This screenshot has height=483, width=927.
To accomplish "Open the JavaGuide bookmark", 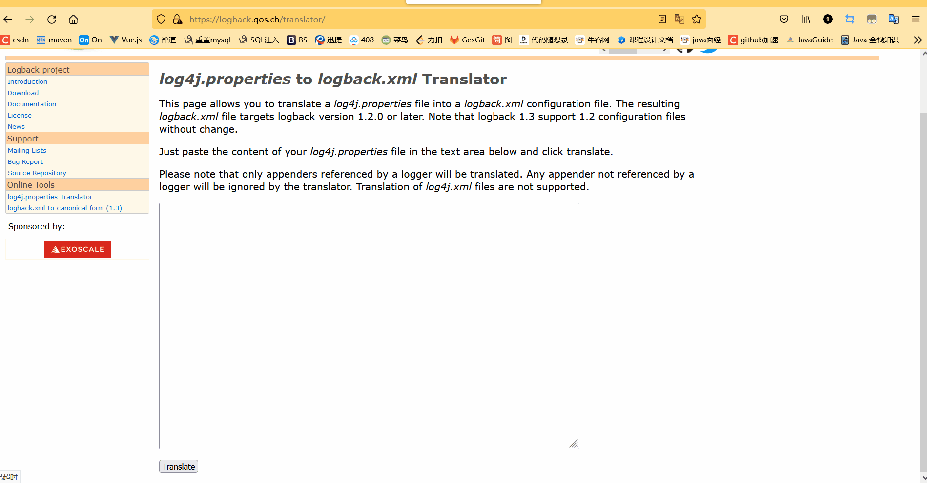I will pos(810,40).
